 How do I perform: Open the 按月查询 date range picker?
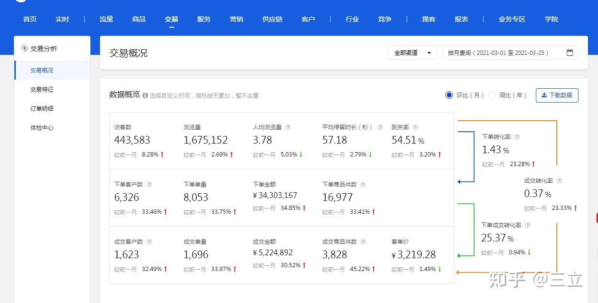tap(510, 52)
